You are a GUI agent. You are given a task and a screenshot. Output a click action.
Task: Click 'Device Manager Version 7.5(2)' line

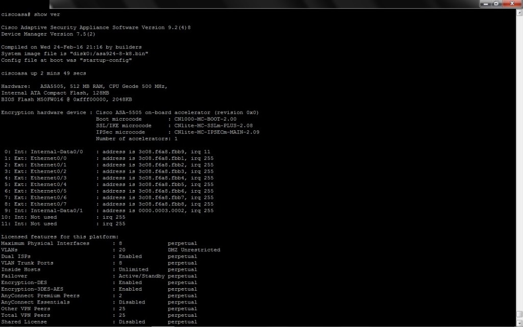[49, 34]
